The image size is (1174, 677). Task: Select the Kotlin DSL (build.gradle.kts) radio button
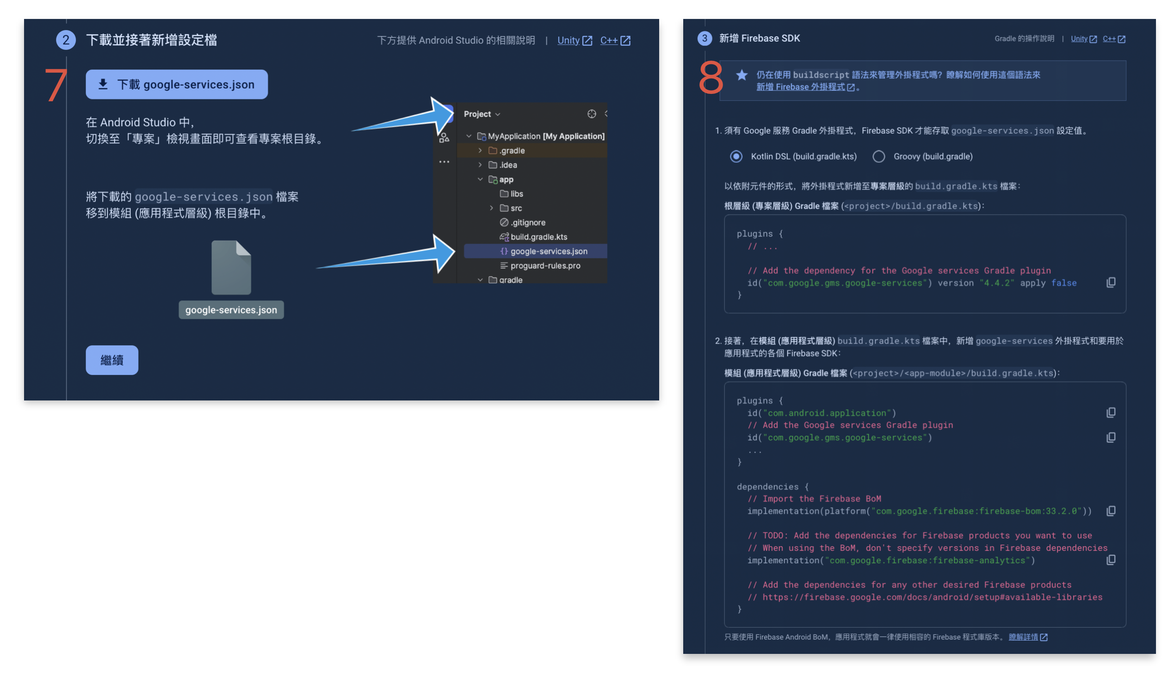[x=735, y=157]
